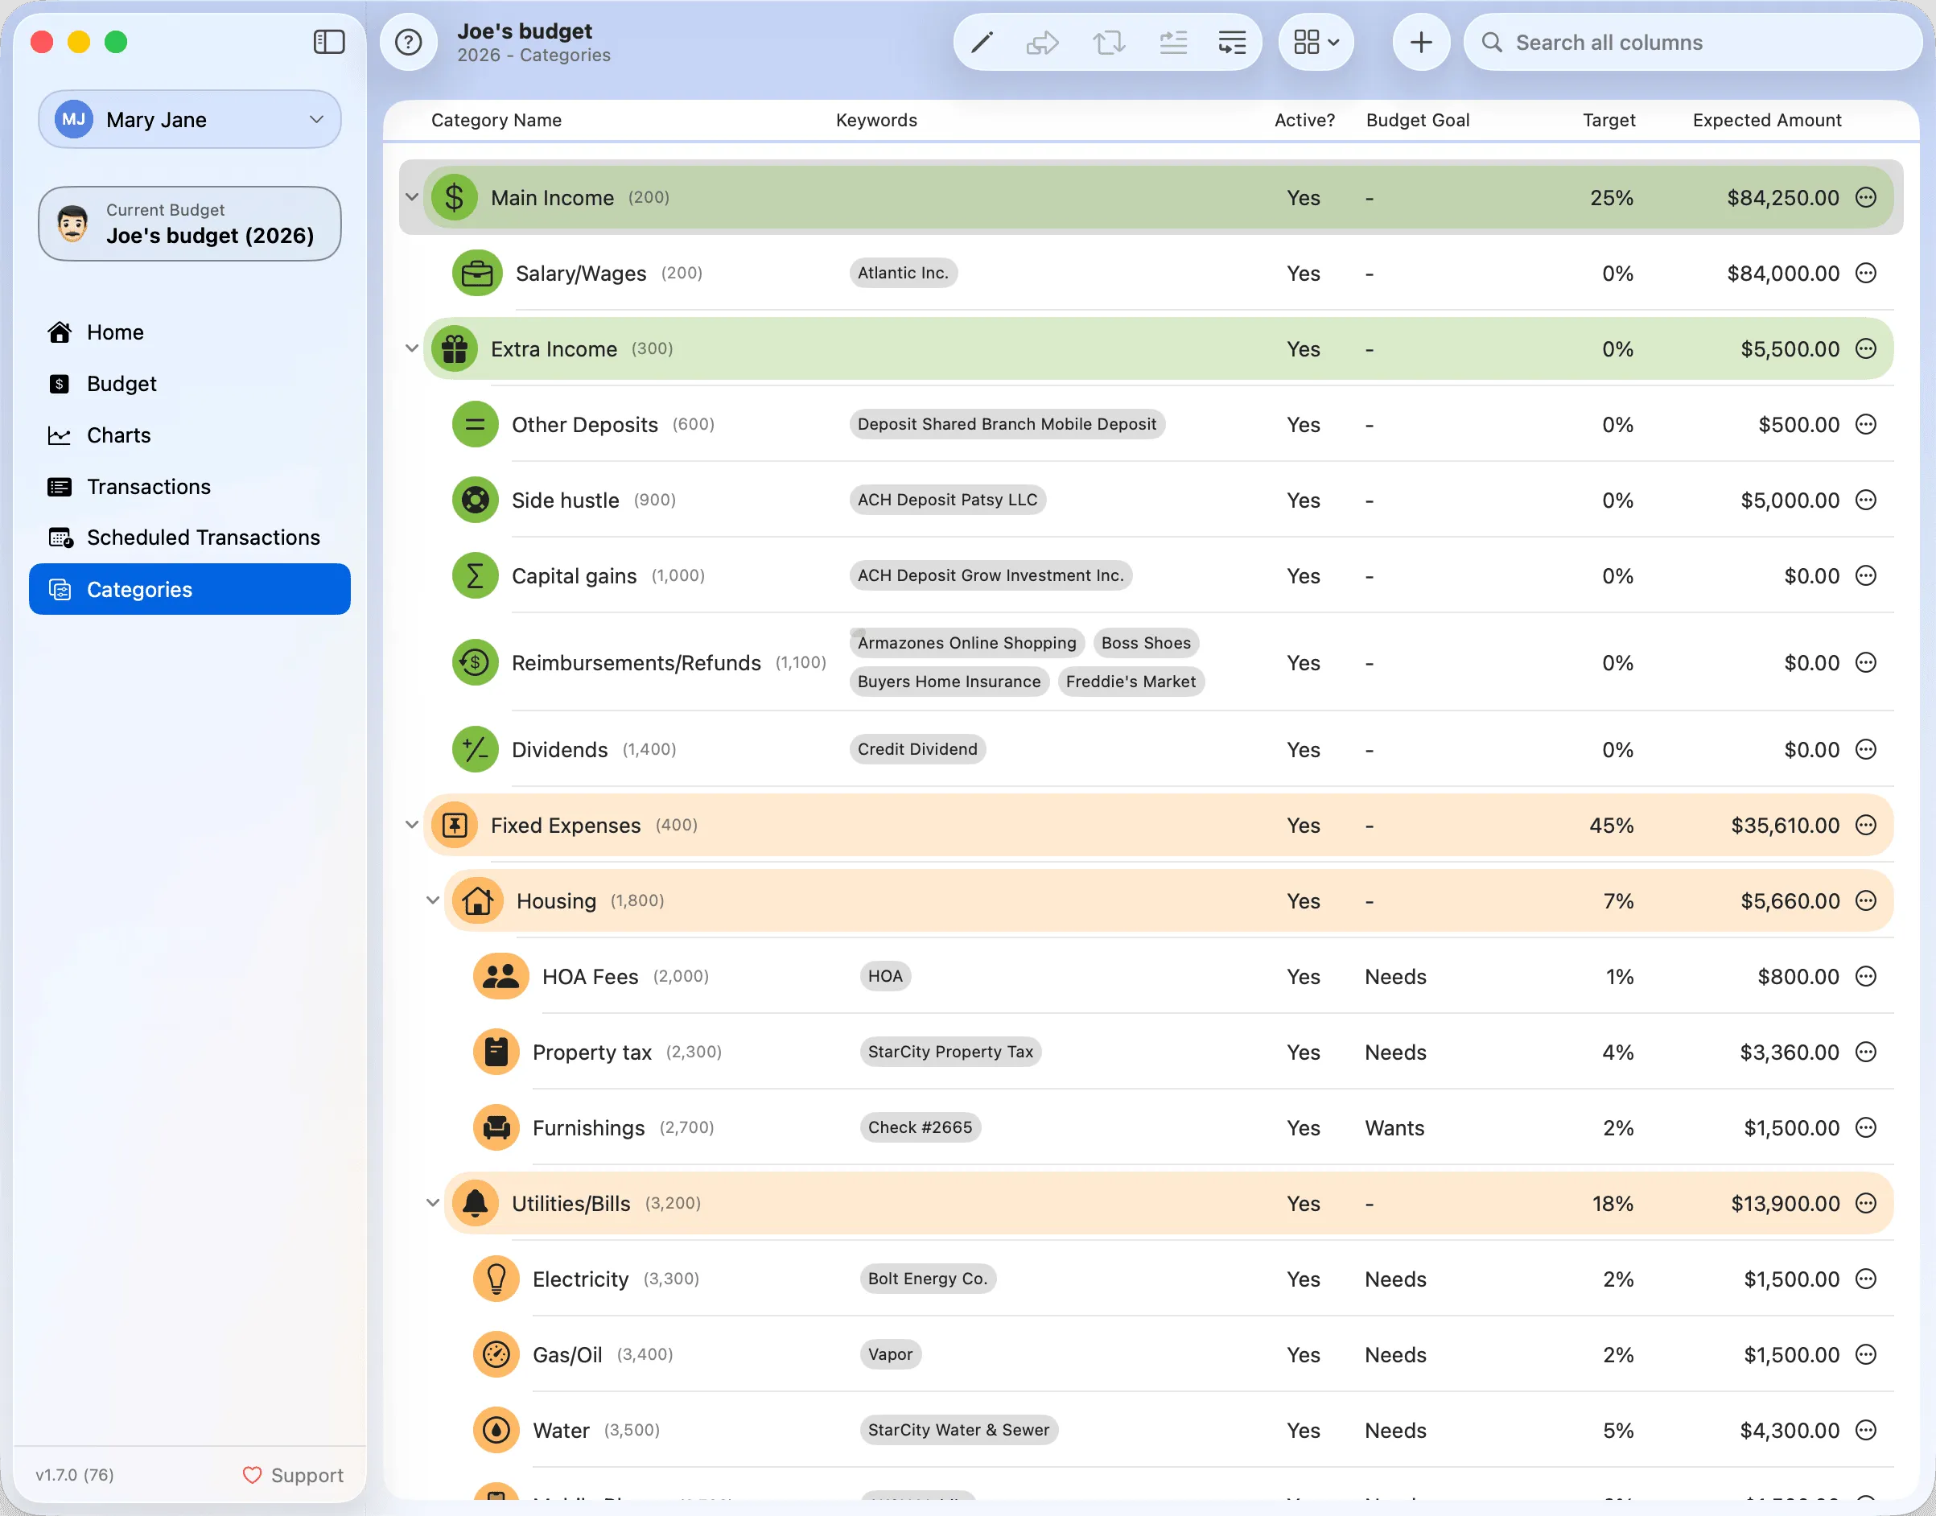This screenshot has height=1516, width=1936.
Task: Collapse the Main Income group chevron
Action: pos(412,197)
